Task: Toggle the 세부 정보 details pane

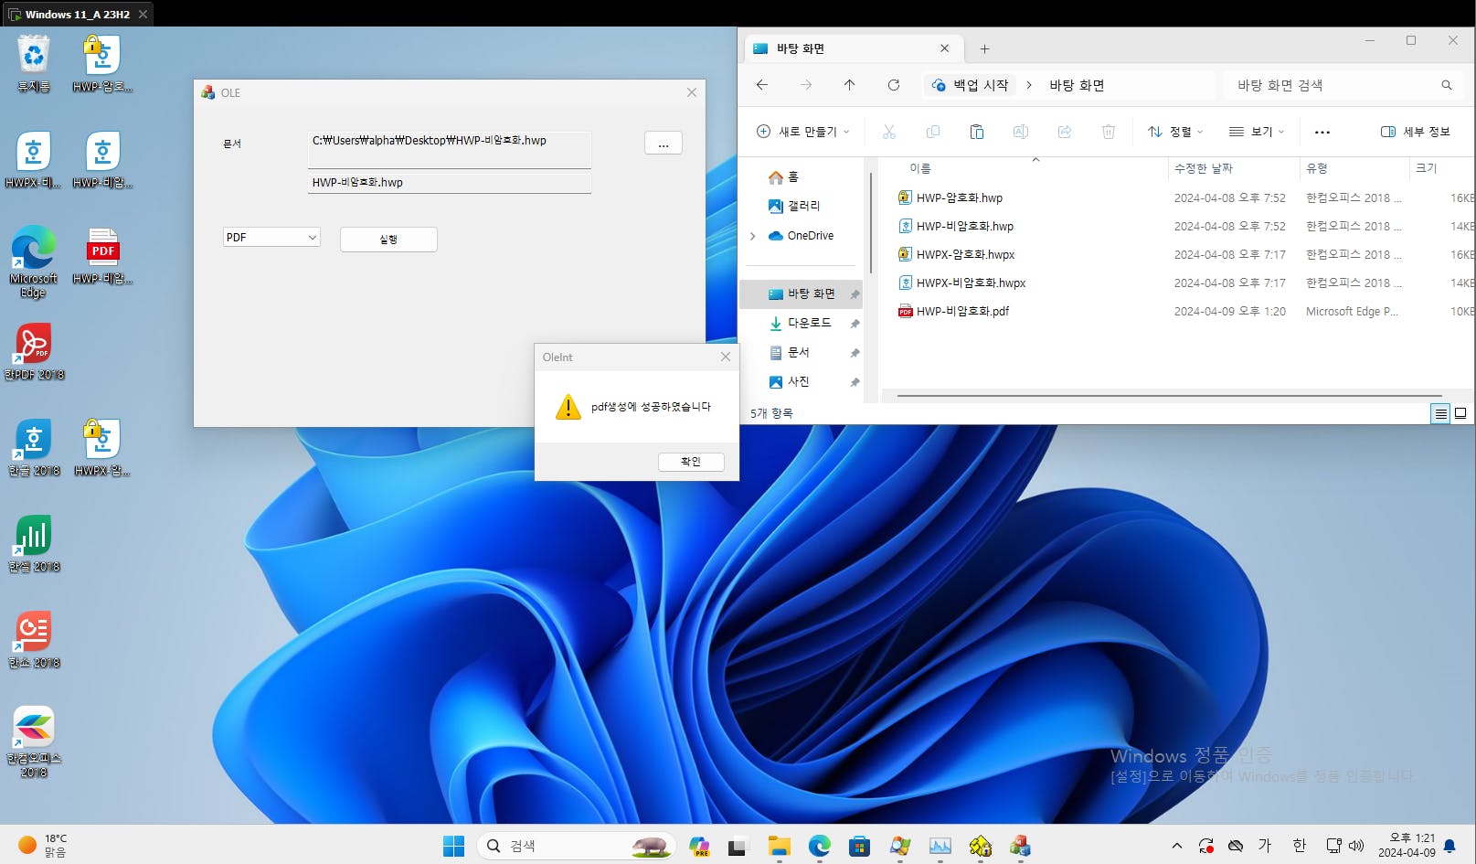Action: (1416, 132)
